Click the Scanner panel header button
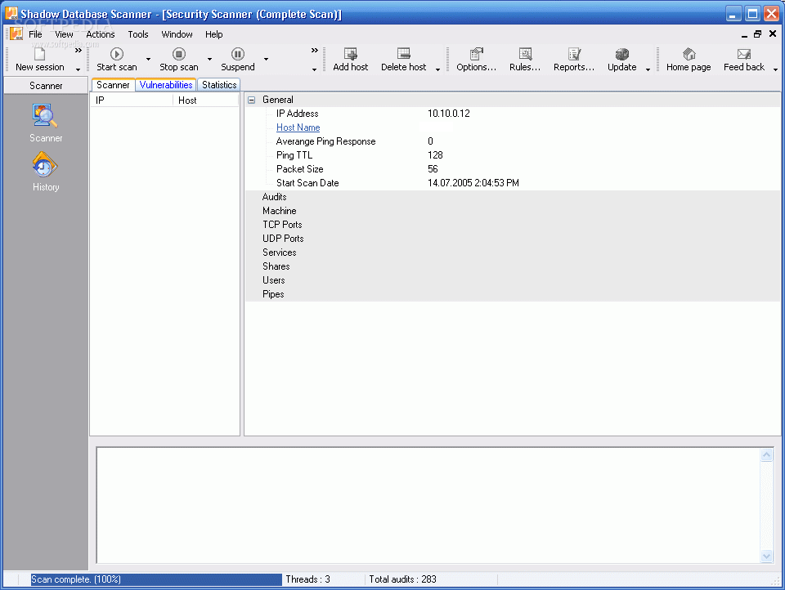This screenshot has height=590, width=785. point(46,86)
